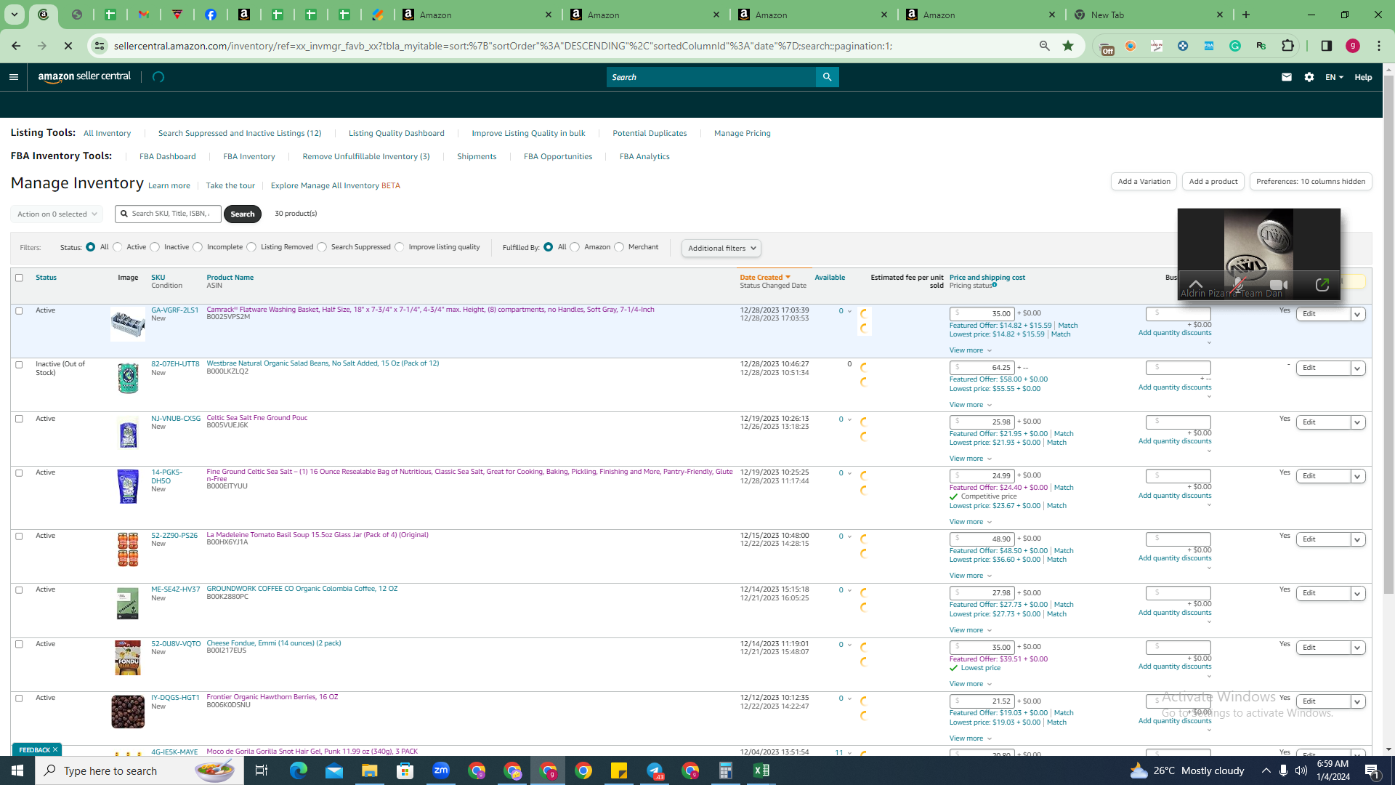Open the Help link in header
This screenshot has height=785, width=1395.
point(1363,77)
